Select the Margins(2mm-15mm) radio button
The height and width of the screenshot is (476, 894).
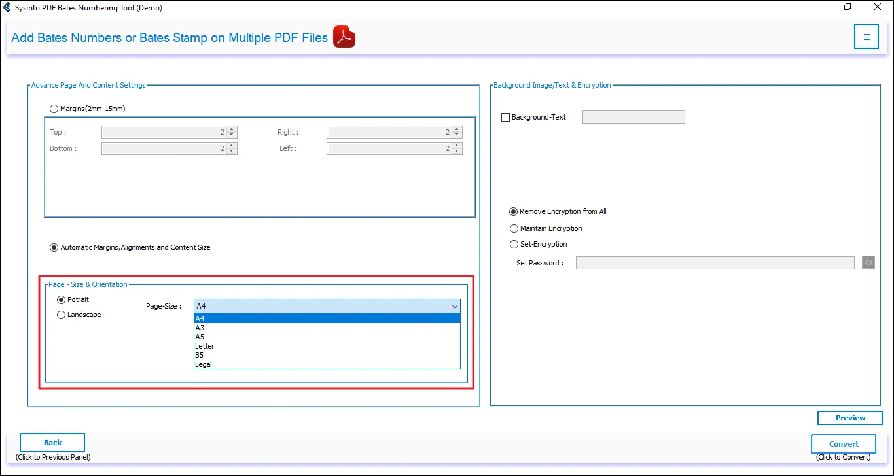[54, 109]
